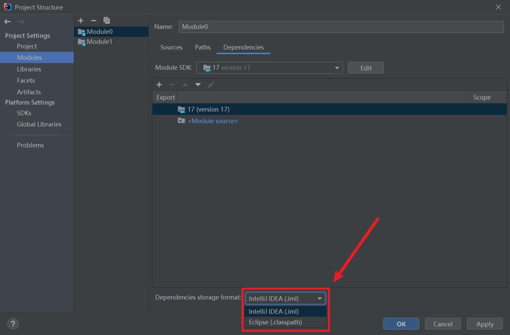Screen dimensions: 510x335
Task: Click the forward navigation arrow
Action: (21, 22)
